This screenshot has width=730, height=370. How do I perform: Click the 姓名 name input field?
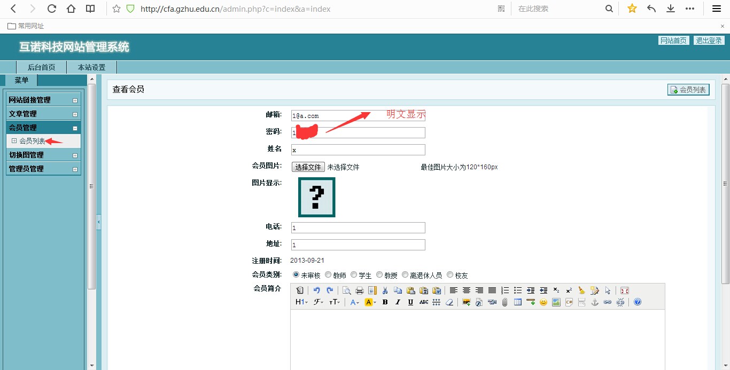pos(358,150)
